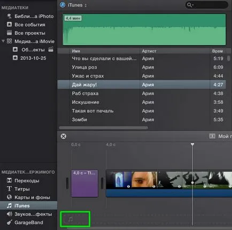Click the green audio waveform preview
The image size is (232, 230).
point(144,29)
